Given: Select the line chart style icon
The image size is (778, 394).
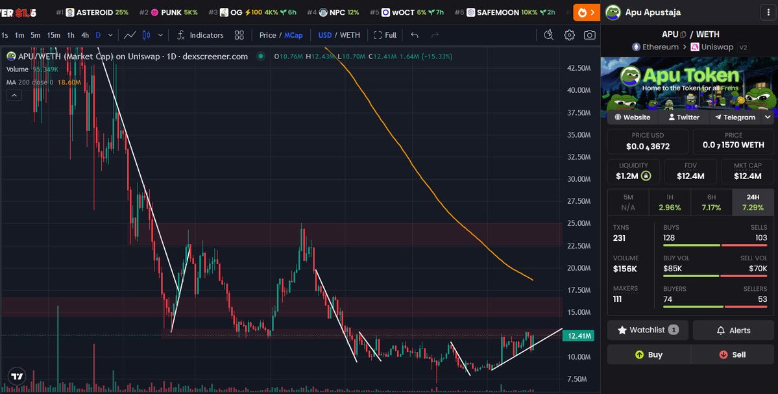Looking at the screenshot, I should pyautogui.click(x=130, y=35).
